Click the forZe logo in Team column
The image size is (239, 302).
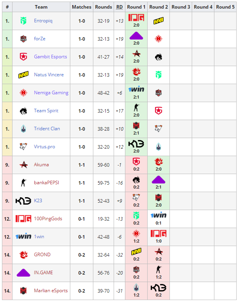click(x=23, y=39)
